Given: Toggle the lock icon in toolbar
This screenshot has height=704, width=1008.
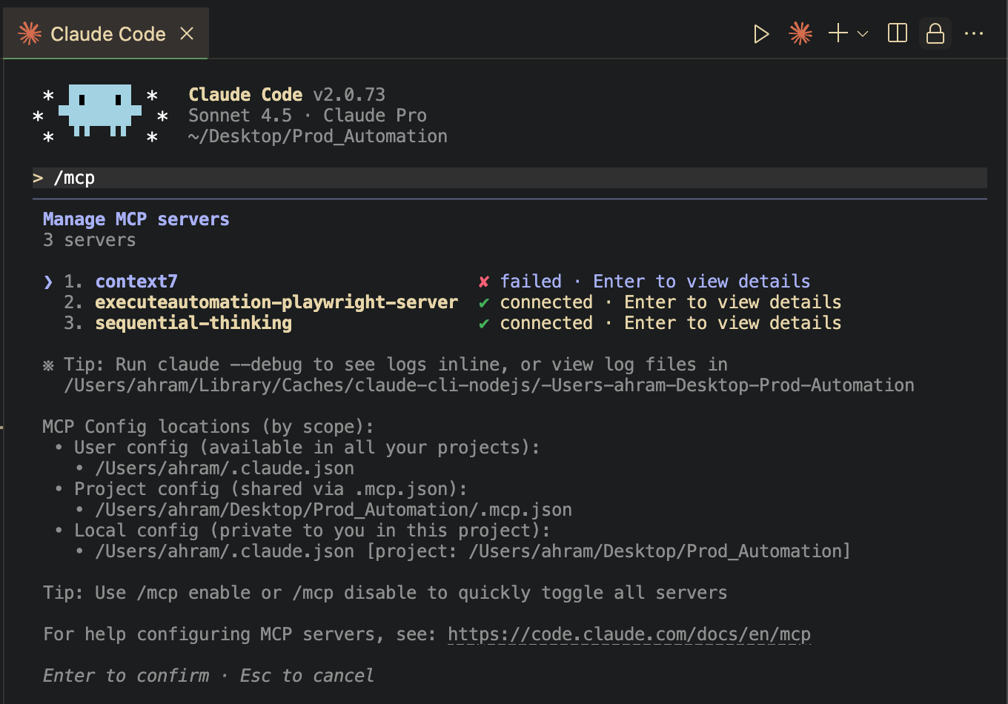Looking at the screenshot, I should pos(935,34).
